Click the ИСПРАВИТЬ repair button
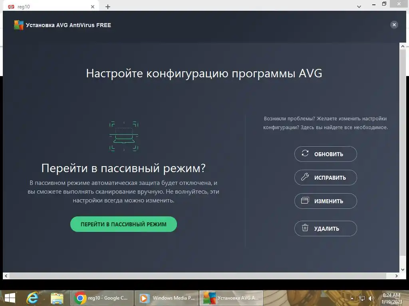This screenshot has width=409, height=306. 326,177
